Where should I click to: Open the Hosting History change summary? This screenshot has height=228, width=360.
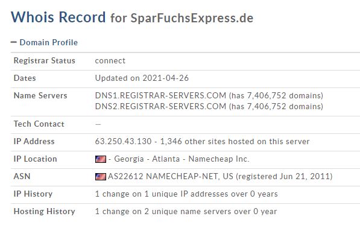[186, 212]
